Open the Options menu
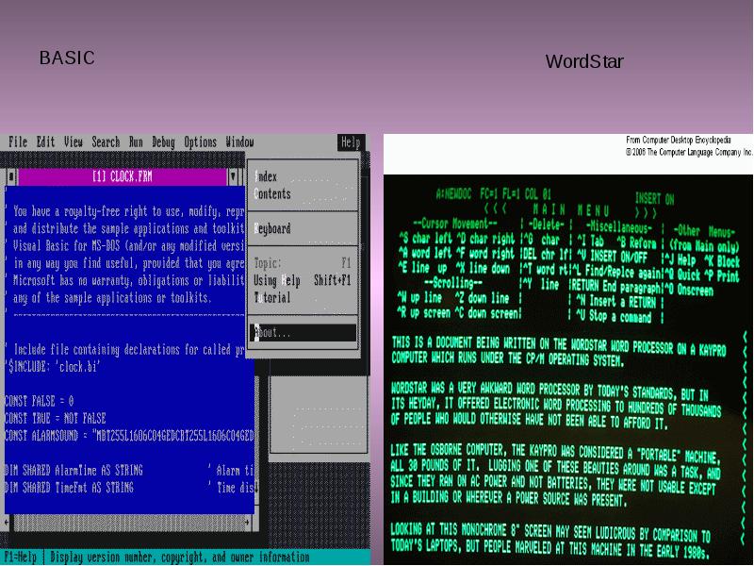The width and height of the screenshot is (754, 566). (201, 142)
